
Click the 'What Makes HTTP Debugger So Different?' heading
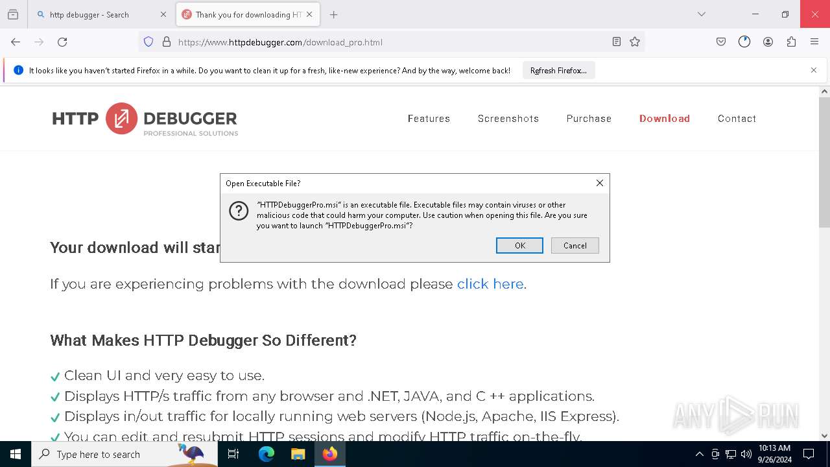203,341
